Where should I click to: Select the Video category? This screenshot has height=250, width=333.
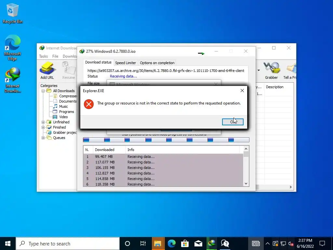point(63,117)
